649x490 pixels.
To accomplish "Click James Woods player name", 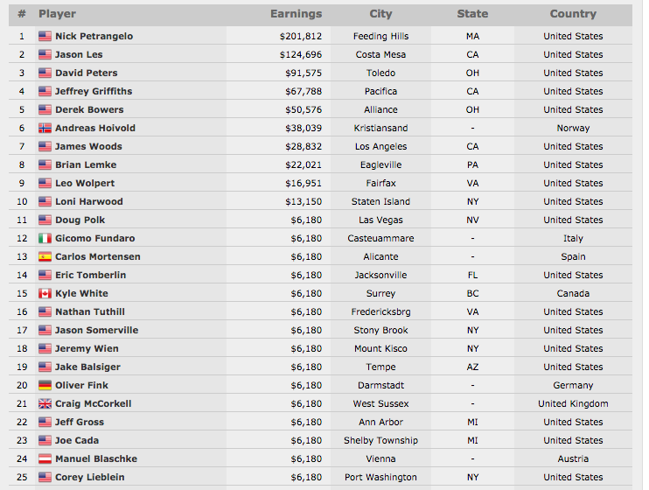I will [88, 146].
